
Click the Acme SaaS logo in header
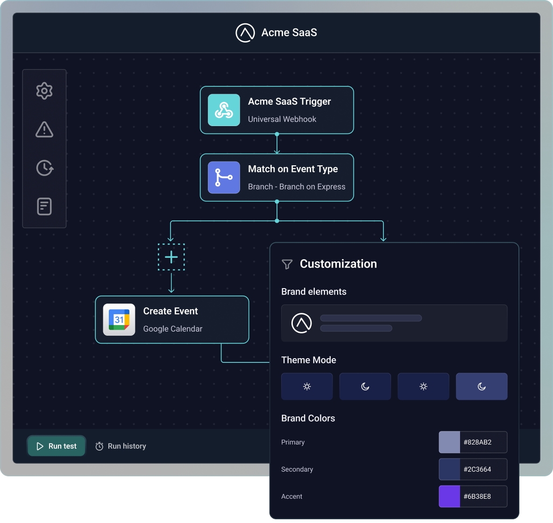tap(245, 33)
